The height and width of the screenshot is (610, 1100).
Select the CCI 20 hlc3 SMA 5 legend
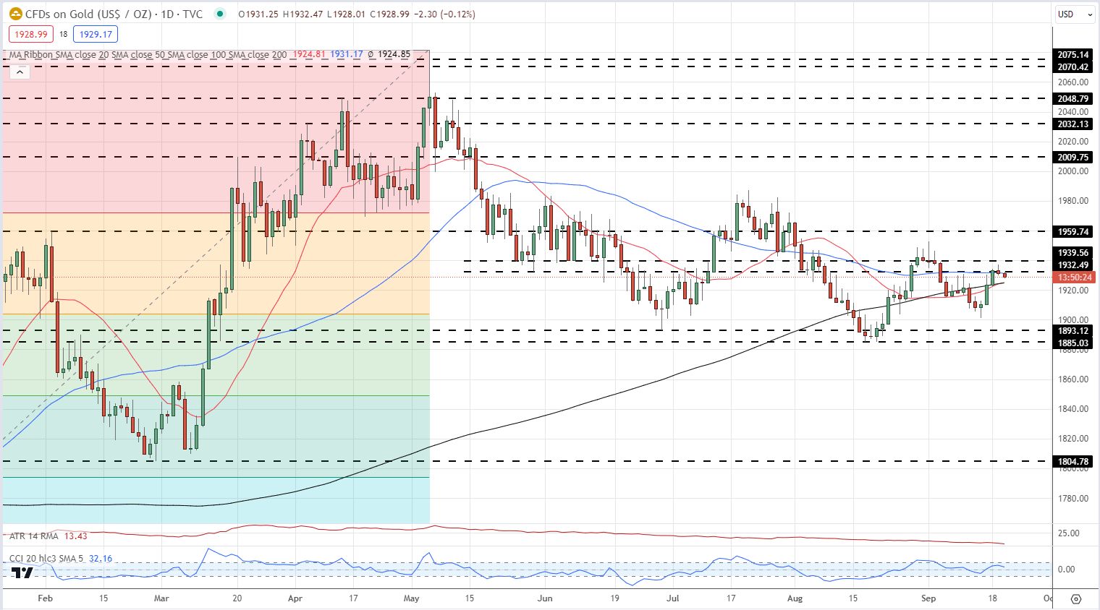point(46,558)
